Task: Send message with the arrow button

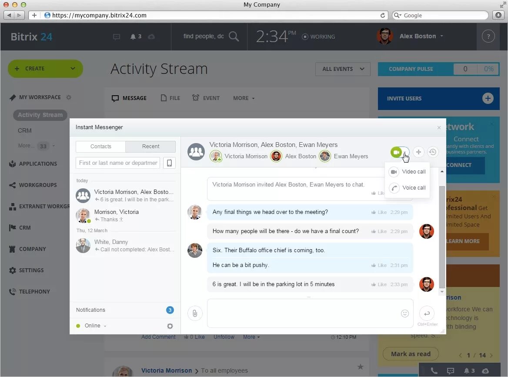Action: point(427,313)
